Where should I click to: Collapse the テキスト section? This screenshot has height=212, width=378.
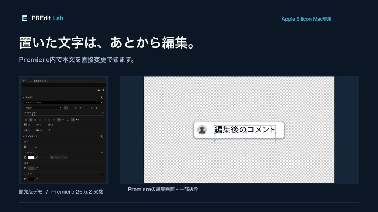24,97
